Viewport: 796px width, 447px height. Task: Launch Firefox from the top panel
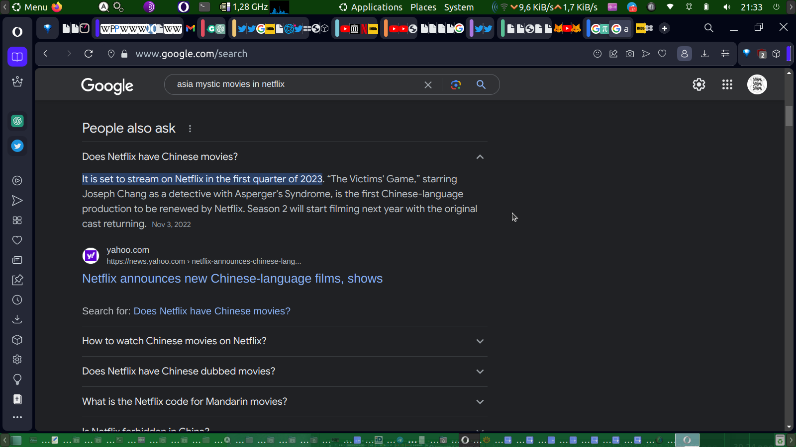click(x=57, y=7)
